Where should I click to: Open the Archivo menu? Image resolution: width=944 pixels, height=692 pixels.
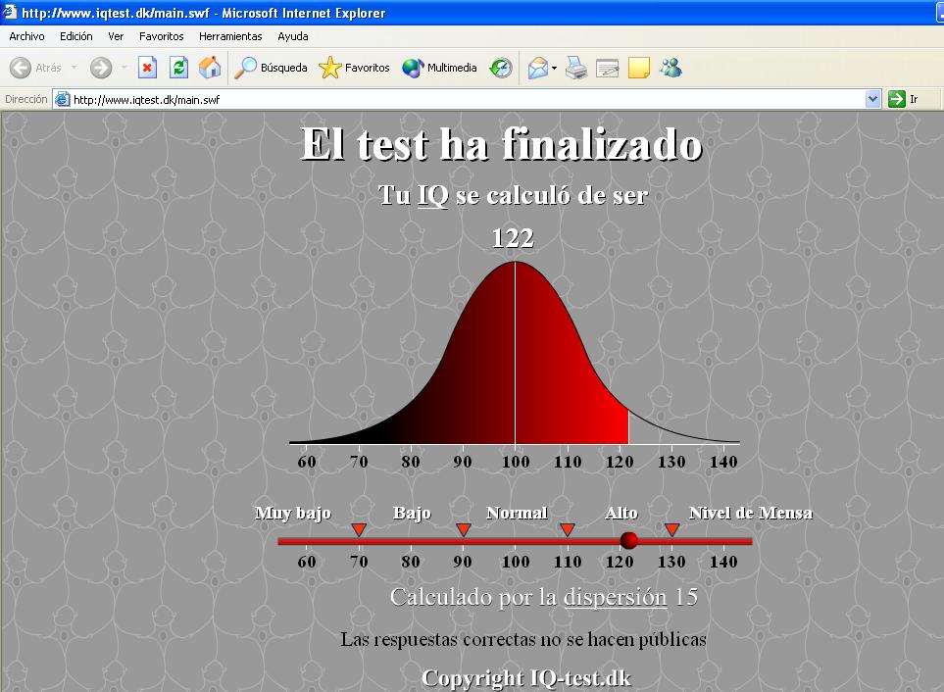(x=27, y=36)
